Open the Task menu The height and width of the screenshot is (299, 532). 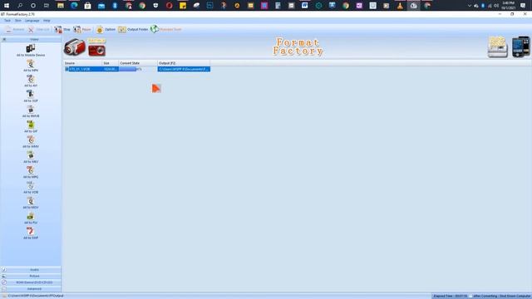7,21
